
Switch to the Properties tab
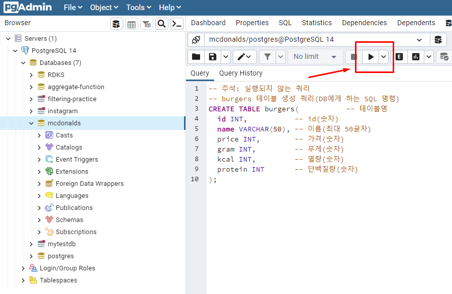pyautogui.click(x=252, y=23)
